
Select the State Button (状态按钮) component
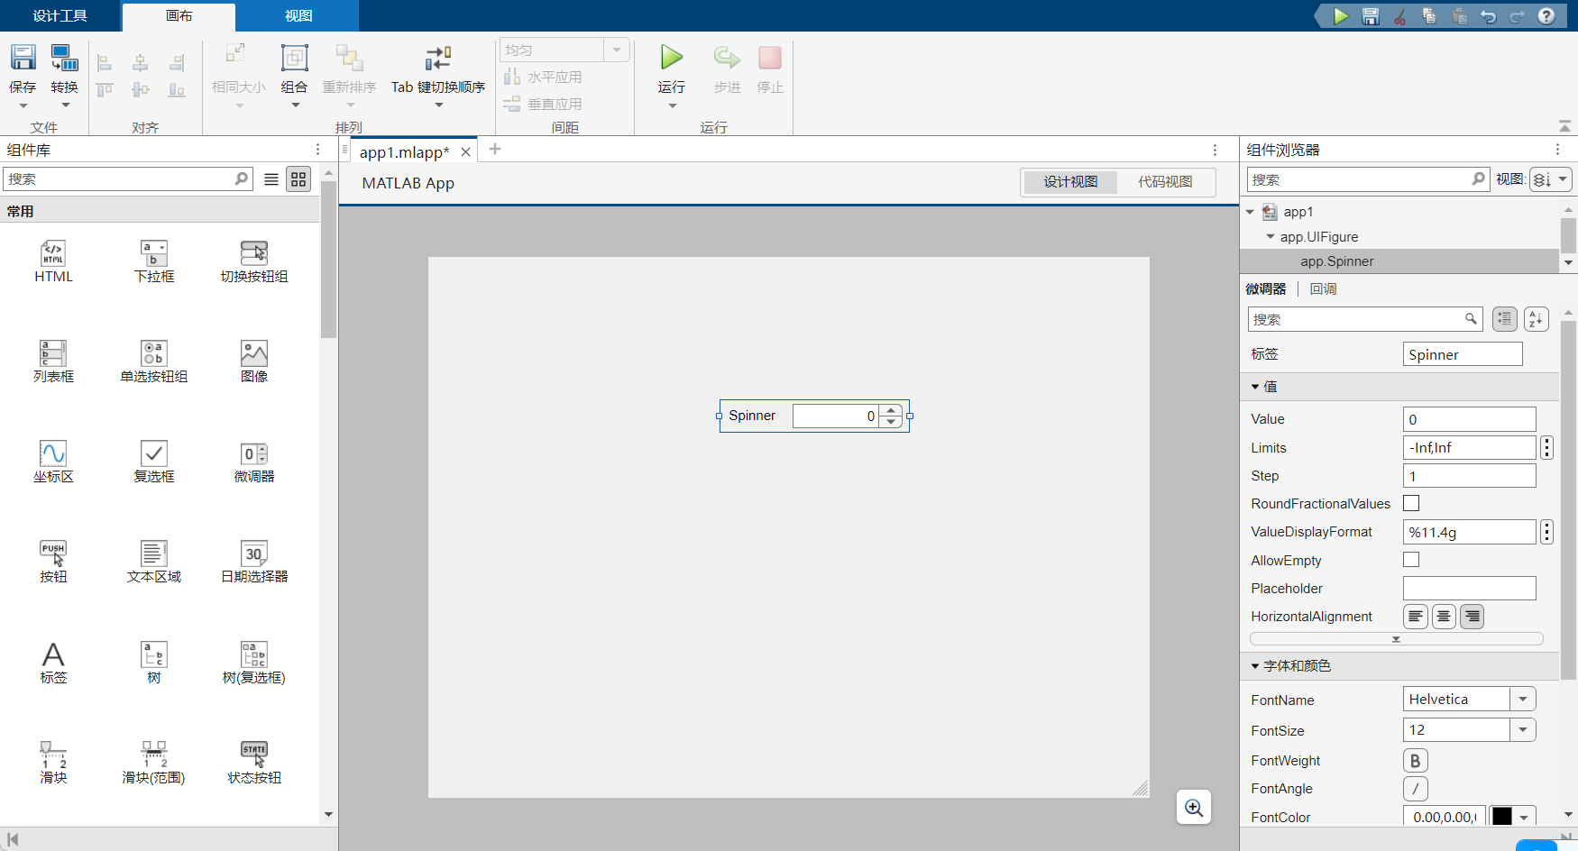[254, 762]
